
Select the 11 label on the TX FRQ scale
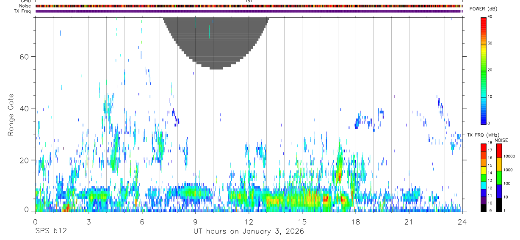pos(490,196)
